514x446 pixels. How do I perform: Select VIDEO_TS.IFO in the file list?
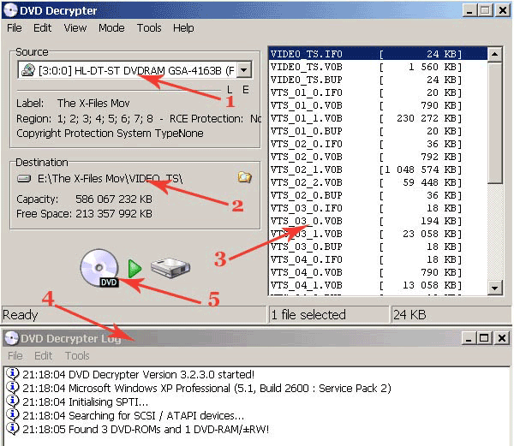tap(378, 54)
